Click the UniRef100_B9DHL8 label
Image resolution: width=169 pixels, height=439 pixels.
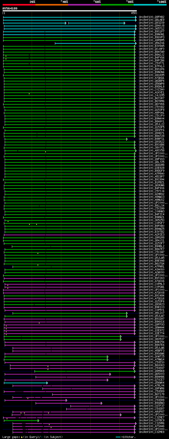(152, 87)
